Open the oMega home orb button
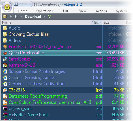 pos(7,7)
